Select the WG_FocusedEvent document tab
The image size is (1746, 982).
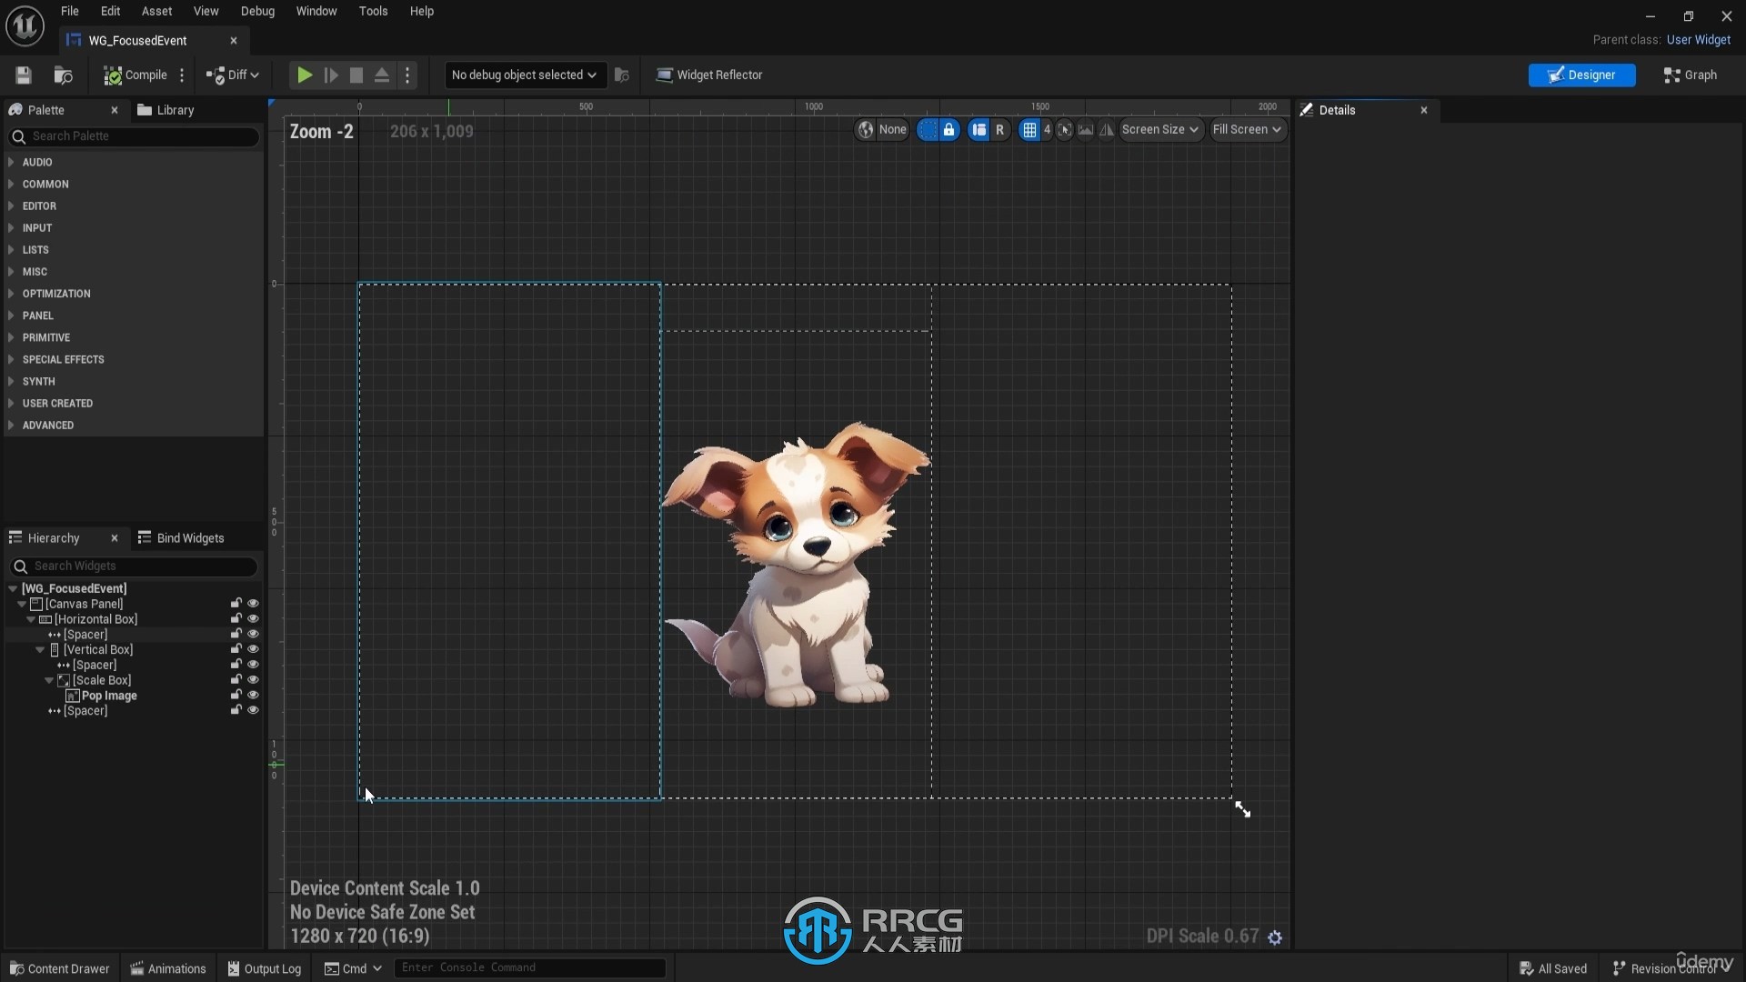tap(138, 40)
